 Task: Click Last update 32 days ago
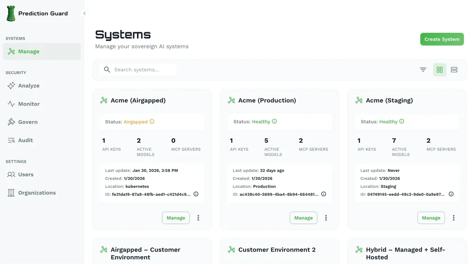[x=258, y=170]
